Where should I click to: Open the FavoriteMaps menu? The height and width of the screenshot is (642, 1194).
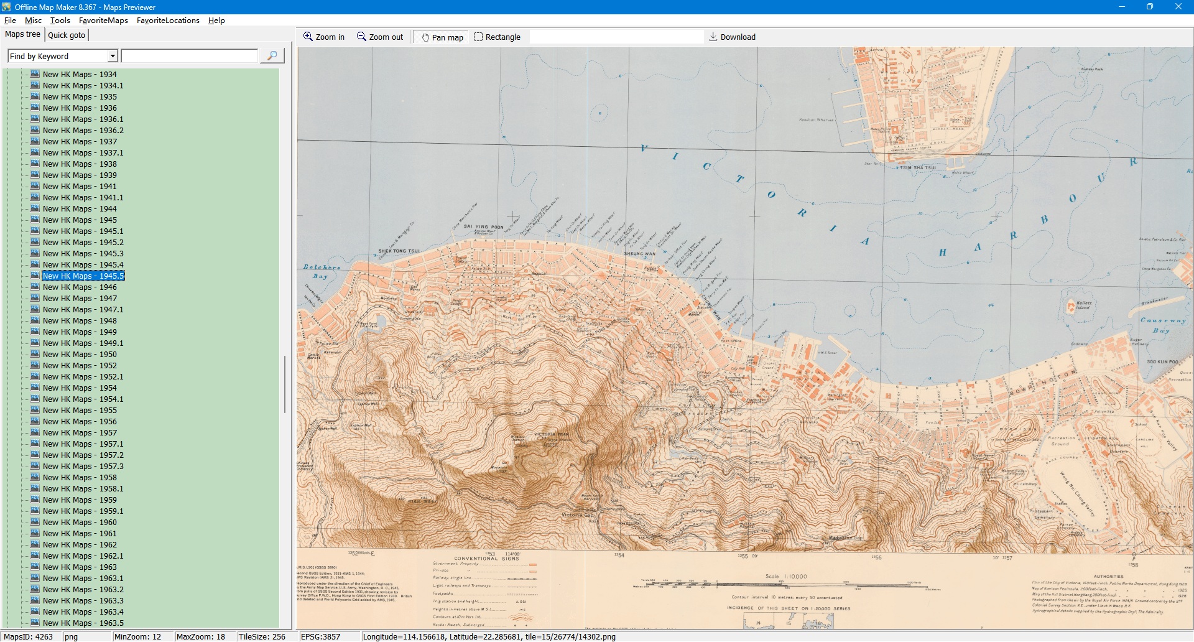click(x=103, y=21)
